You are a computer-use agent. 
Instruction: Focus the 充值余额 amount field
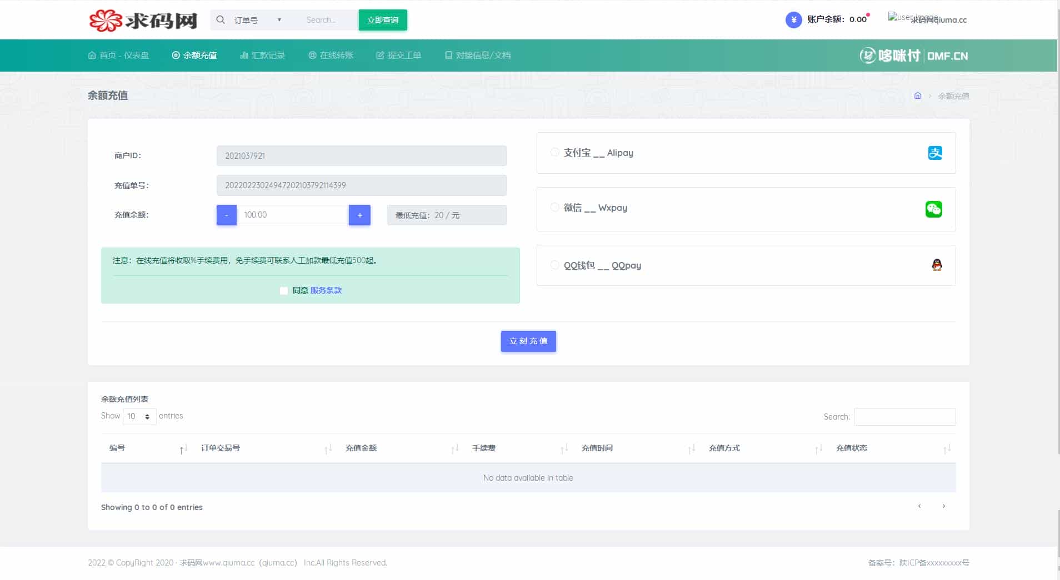(293, 215)
